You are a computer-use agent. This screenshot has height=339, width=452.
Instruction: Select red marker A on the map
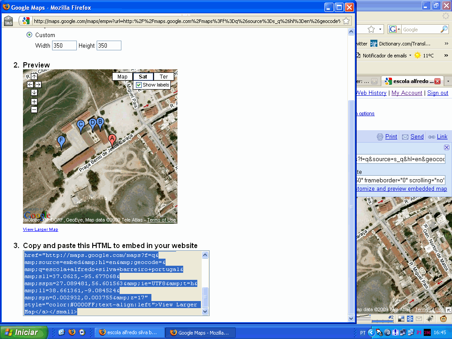click(112, 139)
